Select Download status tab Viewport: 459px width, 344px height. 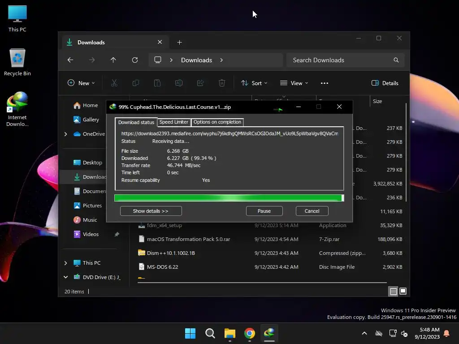pyautogui.click(x=136, y=122)
